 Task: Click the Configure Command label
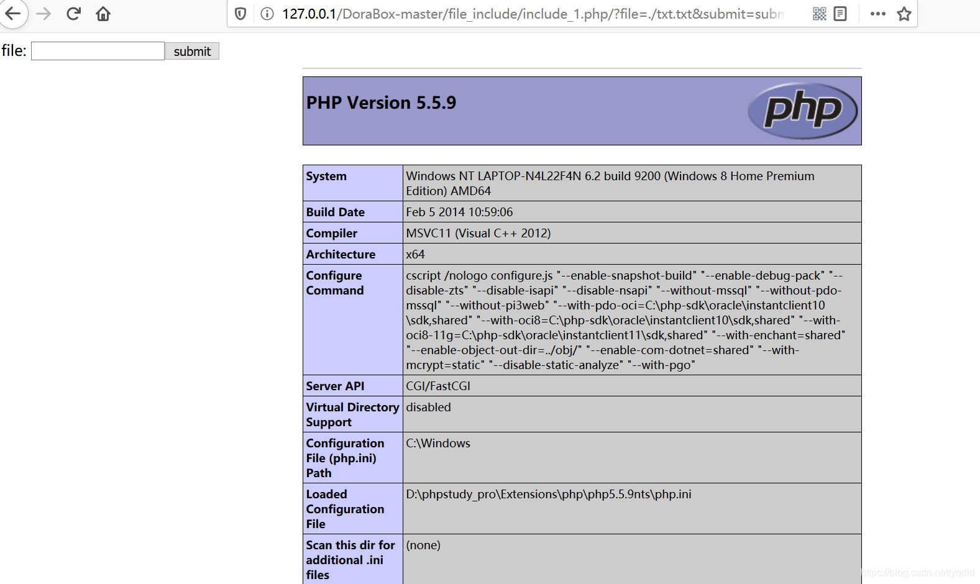tap(335, 283)
